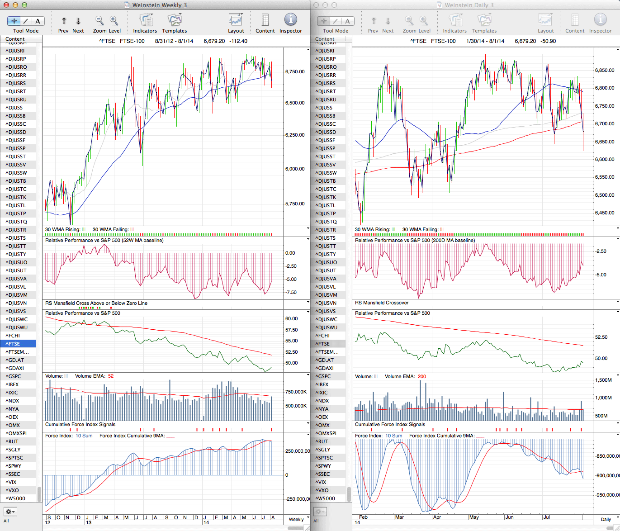Click the Next arrow in Weekly toolbar
The image size is (620, 531).
[x=78, y=21]
